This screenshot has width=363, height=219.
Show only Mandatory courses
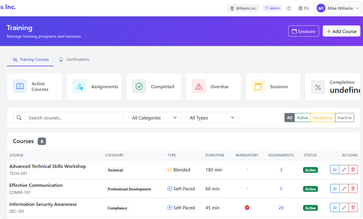322,118
